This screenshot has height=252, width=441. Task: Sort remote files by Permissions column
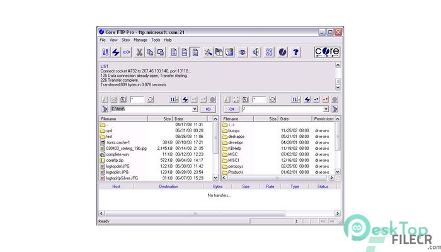pos(323,119)
